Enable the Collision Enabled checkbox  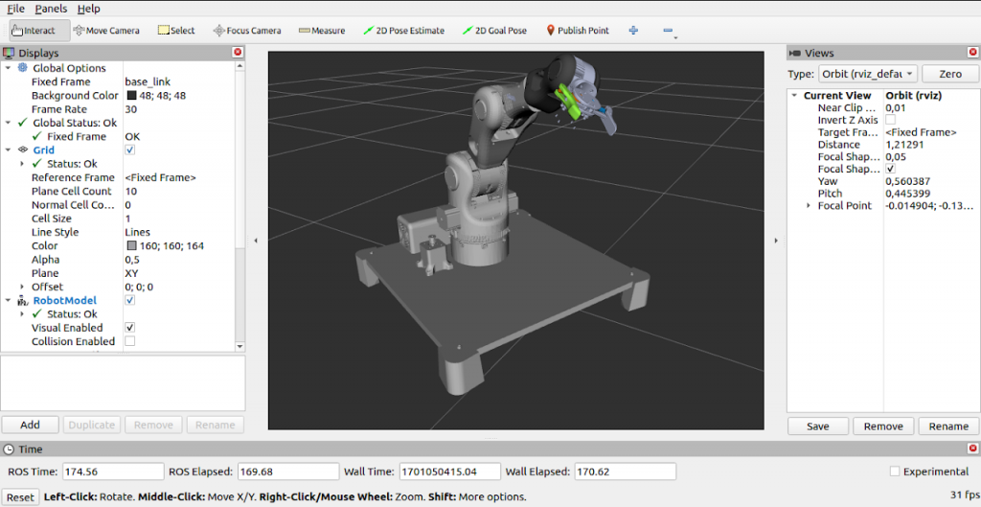[x=130, y=341]
